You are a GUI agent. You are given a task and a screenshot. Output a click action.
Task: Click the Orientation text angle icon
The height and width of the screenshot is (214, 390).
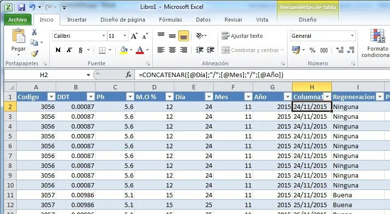[x=200, y=36]
